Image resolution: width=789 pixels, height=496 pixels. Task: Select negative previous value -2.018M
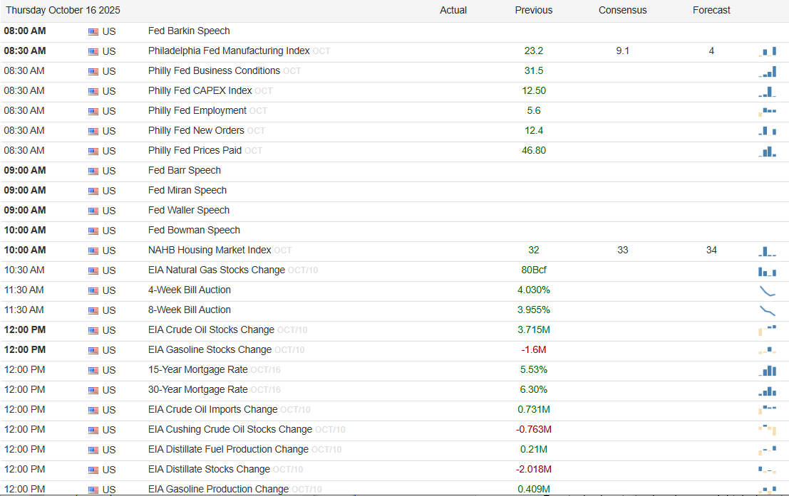coord(533,470)
